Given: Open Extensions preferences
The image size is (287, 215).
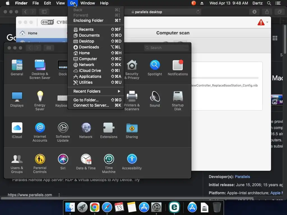Looking at the screenshot, I should coord(109,130).
